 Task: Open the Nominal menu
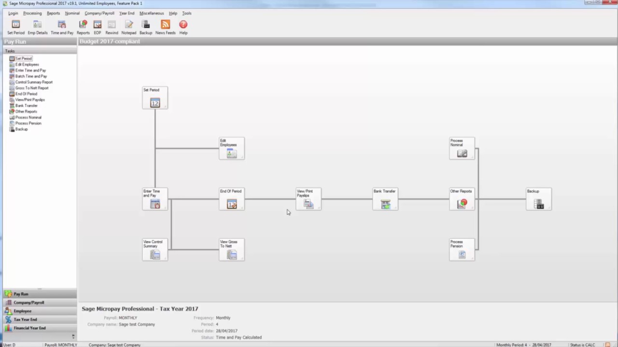pyautogui.click(x=72, y=13)
